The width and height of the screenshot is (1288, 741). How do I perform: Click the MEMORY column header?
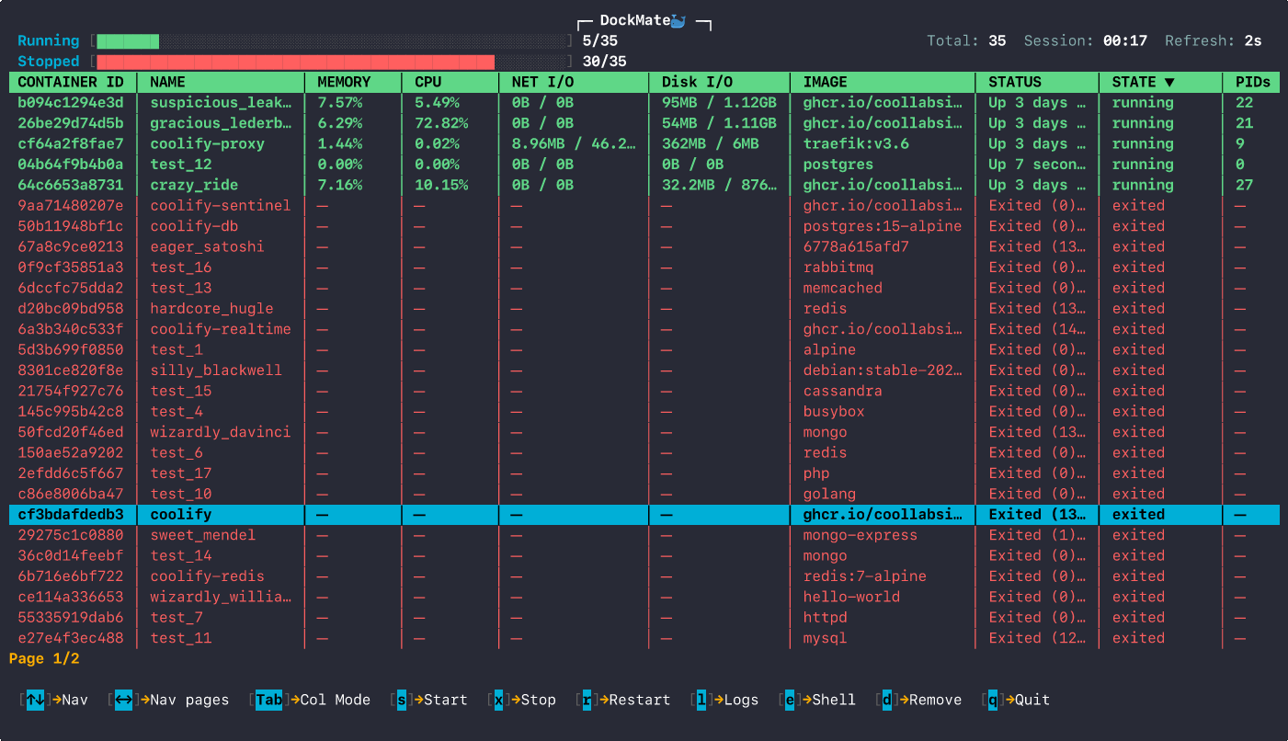tap(344, 82)
